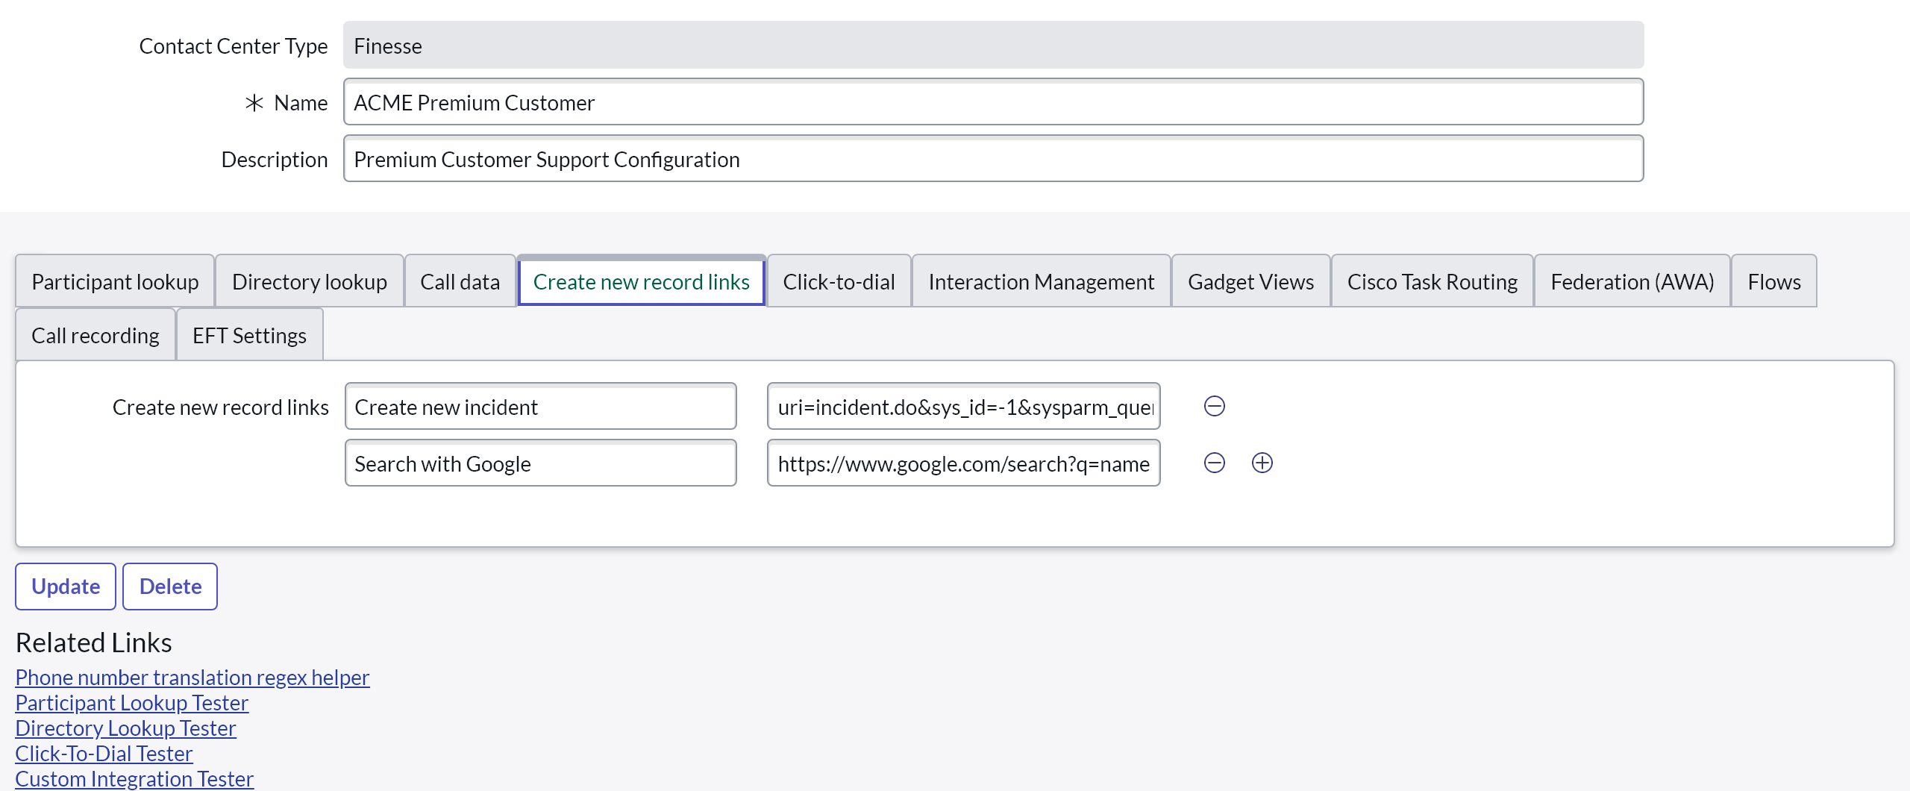Screen dimensions: 1910x791
Task: Click into the Name input field
Action: (992, 102)
